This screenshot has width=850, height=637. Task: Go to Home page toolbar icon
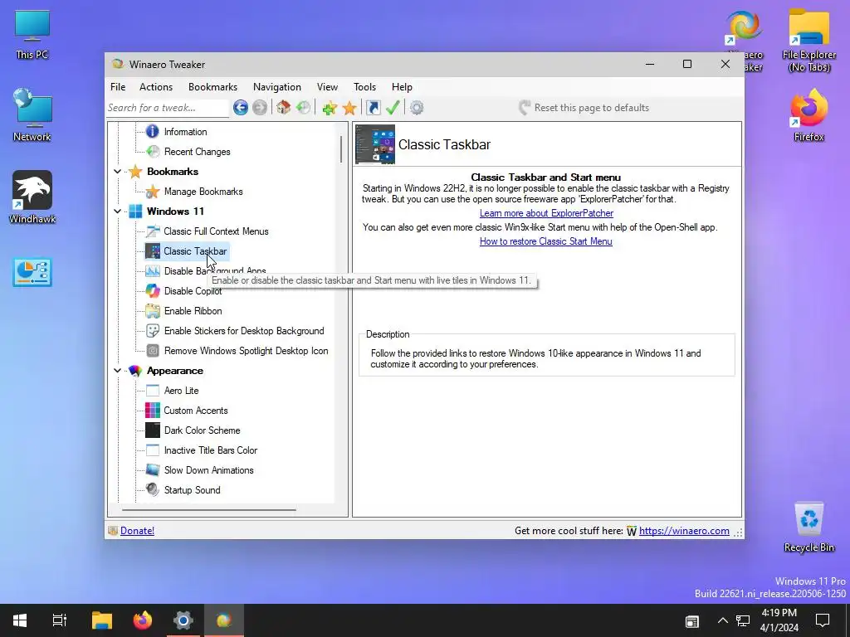284,108
